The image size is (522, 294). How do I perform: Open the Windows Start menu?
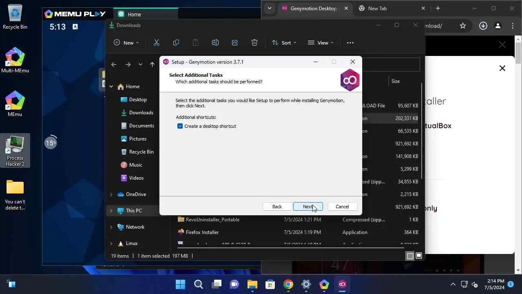pos(180,284)
